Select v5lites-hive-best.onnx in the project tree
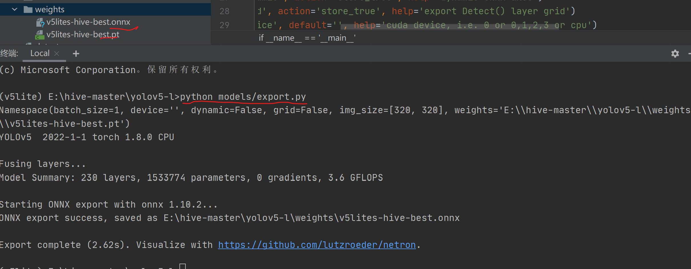This screenshot has width=691, height=269. [x=88, y=22]
